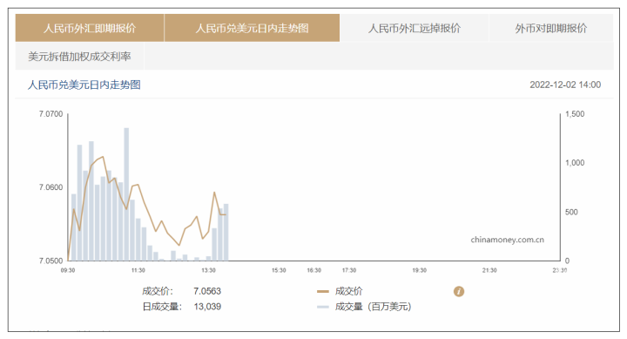Click the 成交价 value 7.0563
The height and width of the screenshot is (339, 627).
coord(207,291)
